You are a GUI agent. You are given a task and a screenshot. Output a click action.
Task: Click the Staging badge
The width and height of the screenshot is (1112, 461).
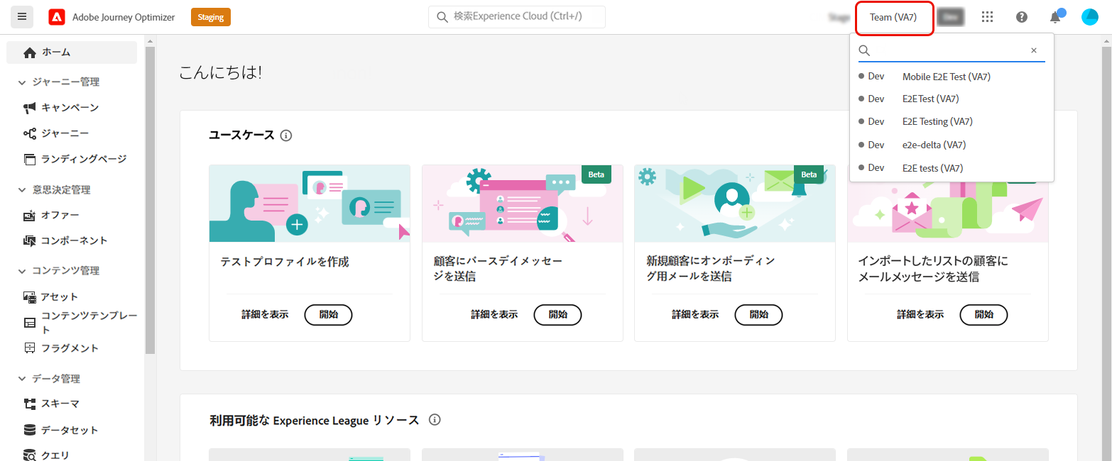click(x=211, y=17)
